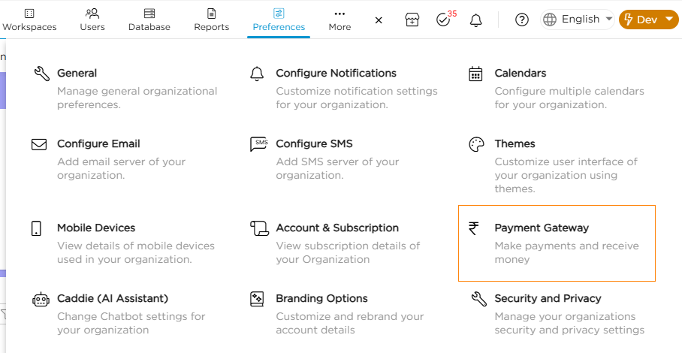Click the Configure Notifications bell icon
Screen dimensions: 682x353
[x=257, y=74]
